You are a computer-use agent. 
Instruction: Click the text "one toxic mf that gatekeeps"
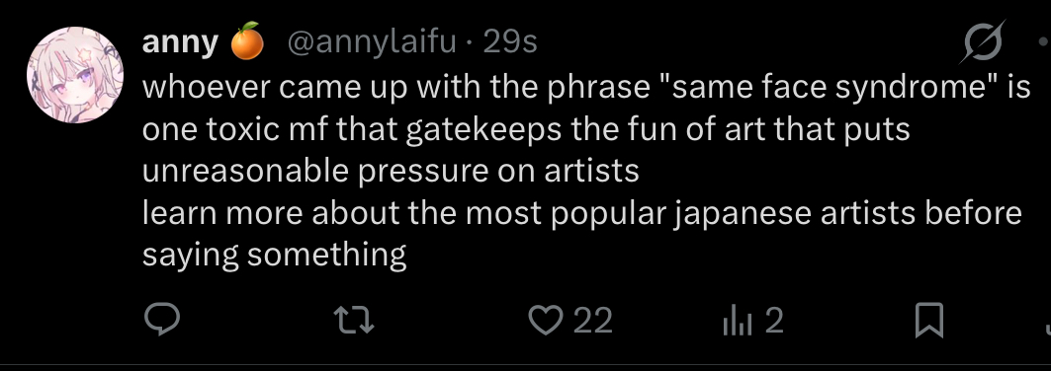coord(352,129)
